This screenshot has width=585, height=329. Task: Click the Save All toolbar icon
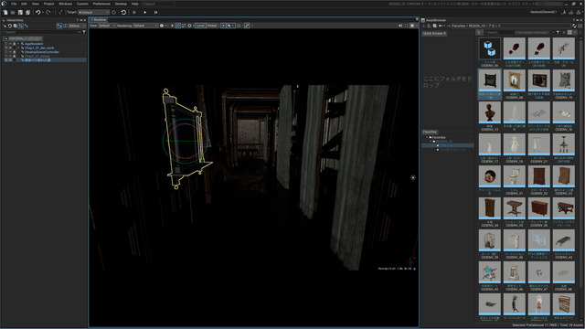[x=27, y=12]
